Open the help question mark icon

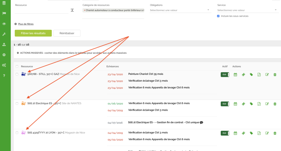4,75
